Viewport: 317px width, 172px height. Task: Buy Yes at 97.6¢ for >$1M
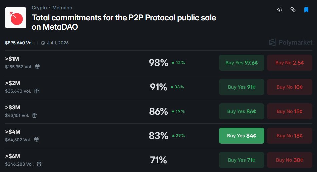241,63
